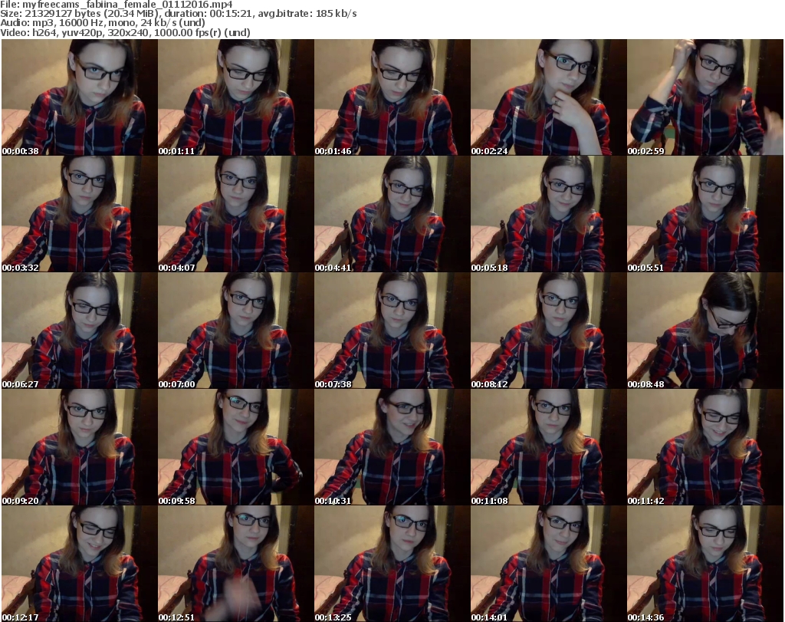This screenshot has height=622, width=785.
Task: Select the thumbnail frame stamped 00:08:48
Action: pyautogui.click(x=705, y=331)
